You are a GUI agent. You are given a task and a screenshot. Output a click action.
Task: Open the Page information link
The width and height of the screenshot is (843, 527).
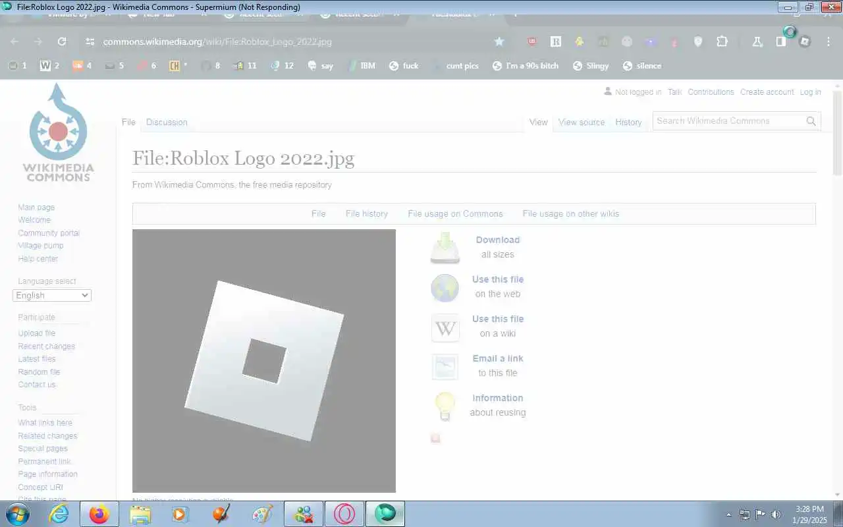47,474
